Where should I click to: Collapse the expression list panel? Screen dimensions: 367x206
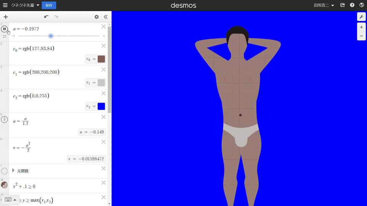click(x=106, y=17)
